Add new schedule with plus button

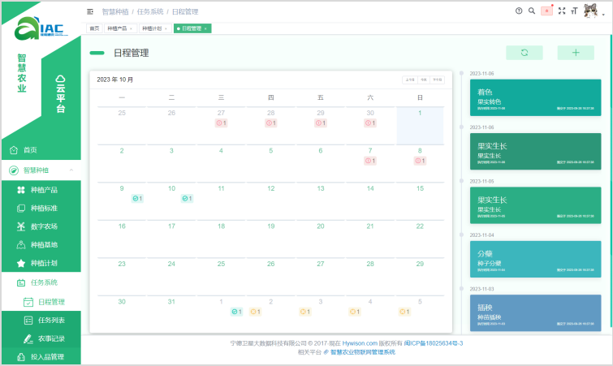tap(576, 53)
